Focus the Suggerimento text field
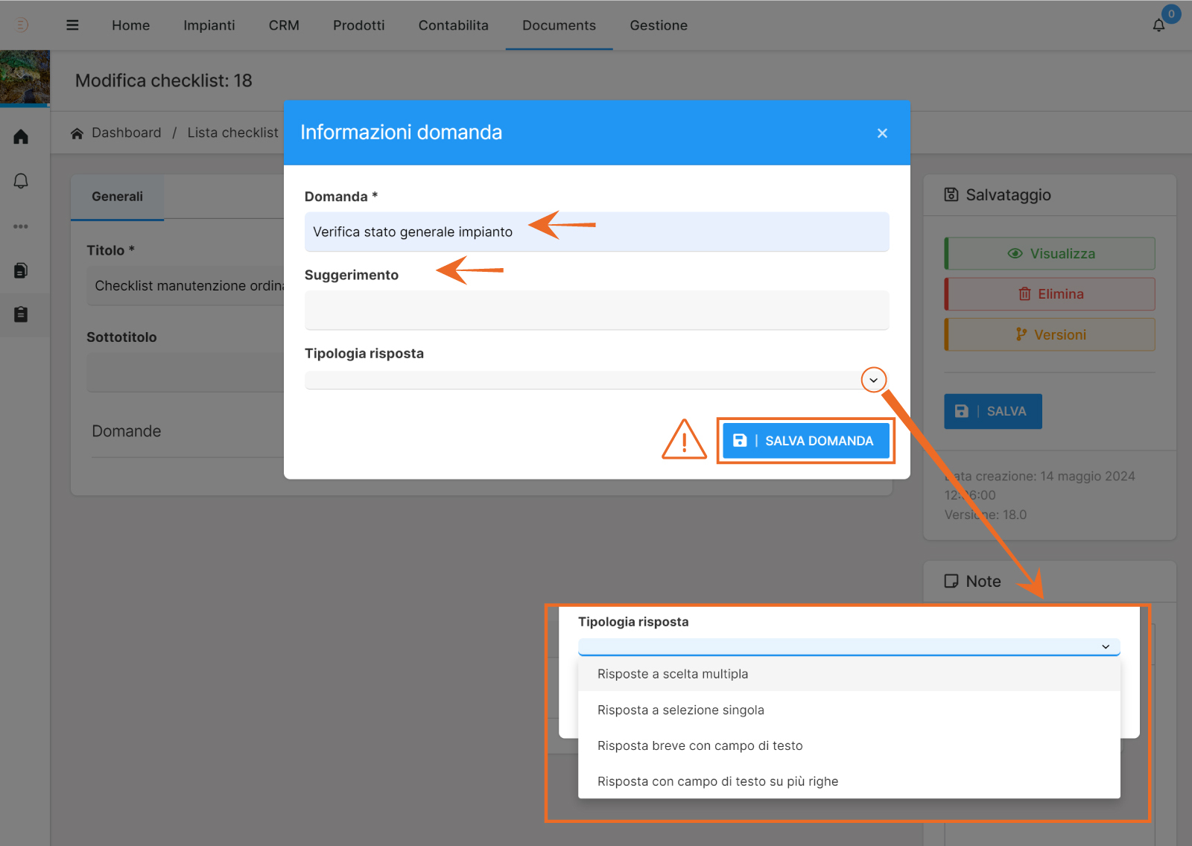Image resolution: width=1192 pixels, height=846 pixels. (596, 310)
